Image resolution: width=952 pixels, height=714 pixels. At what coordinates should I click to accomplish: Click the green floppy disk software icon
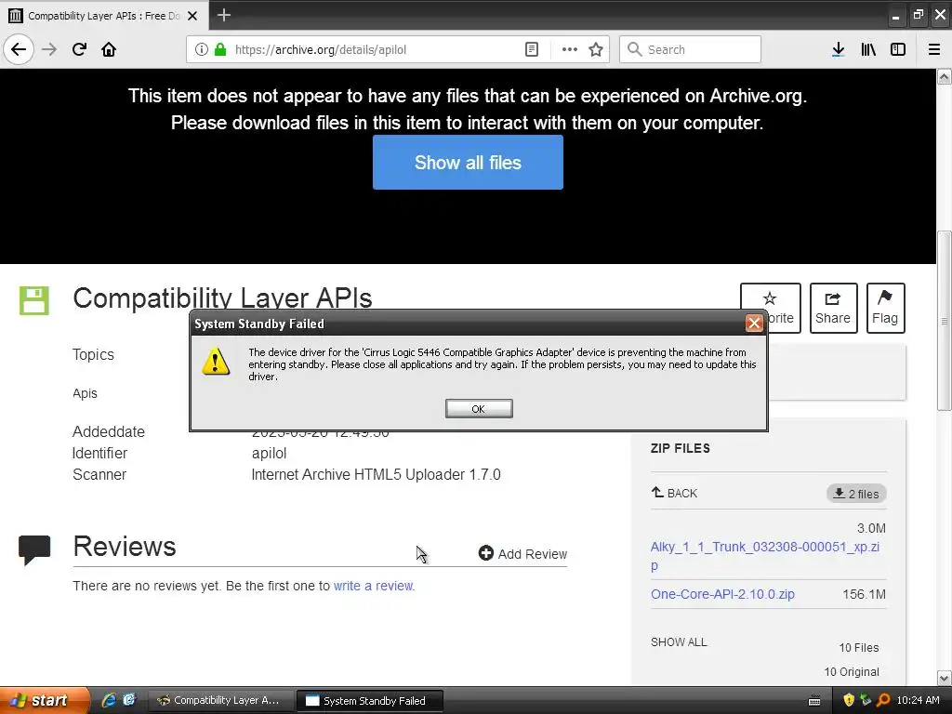point(34,300)
